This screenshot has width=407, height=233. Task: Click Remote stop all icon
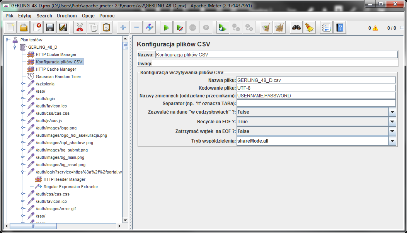pyautogui.click(x=236, y=27)
